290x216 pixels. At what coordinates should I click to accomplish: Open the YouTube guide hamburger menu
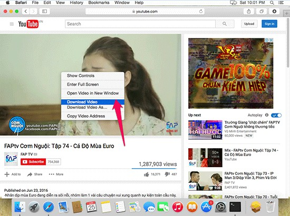(x=12, y=24)
